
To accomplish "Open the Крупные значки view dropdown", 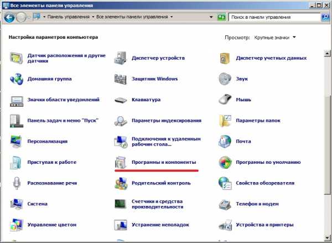I will (x=275, y=38).
